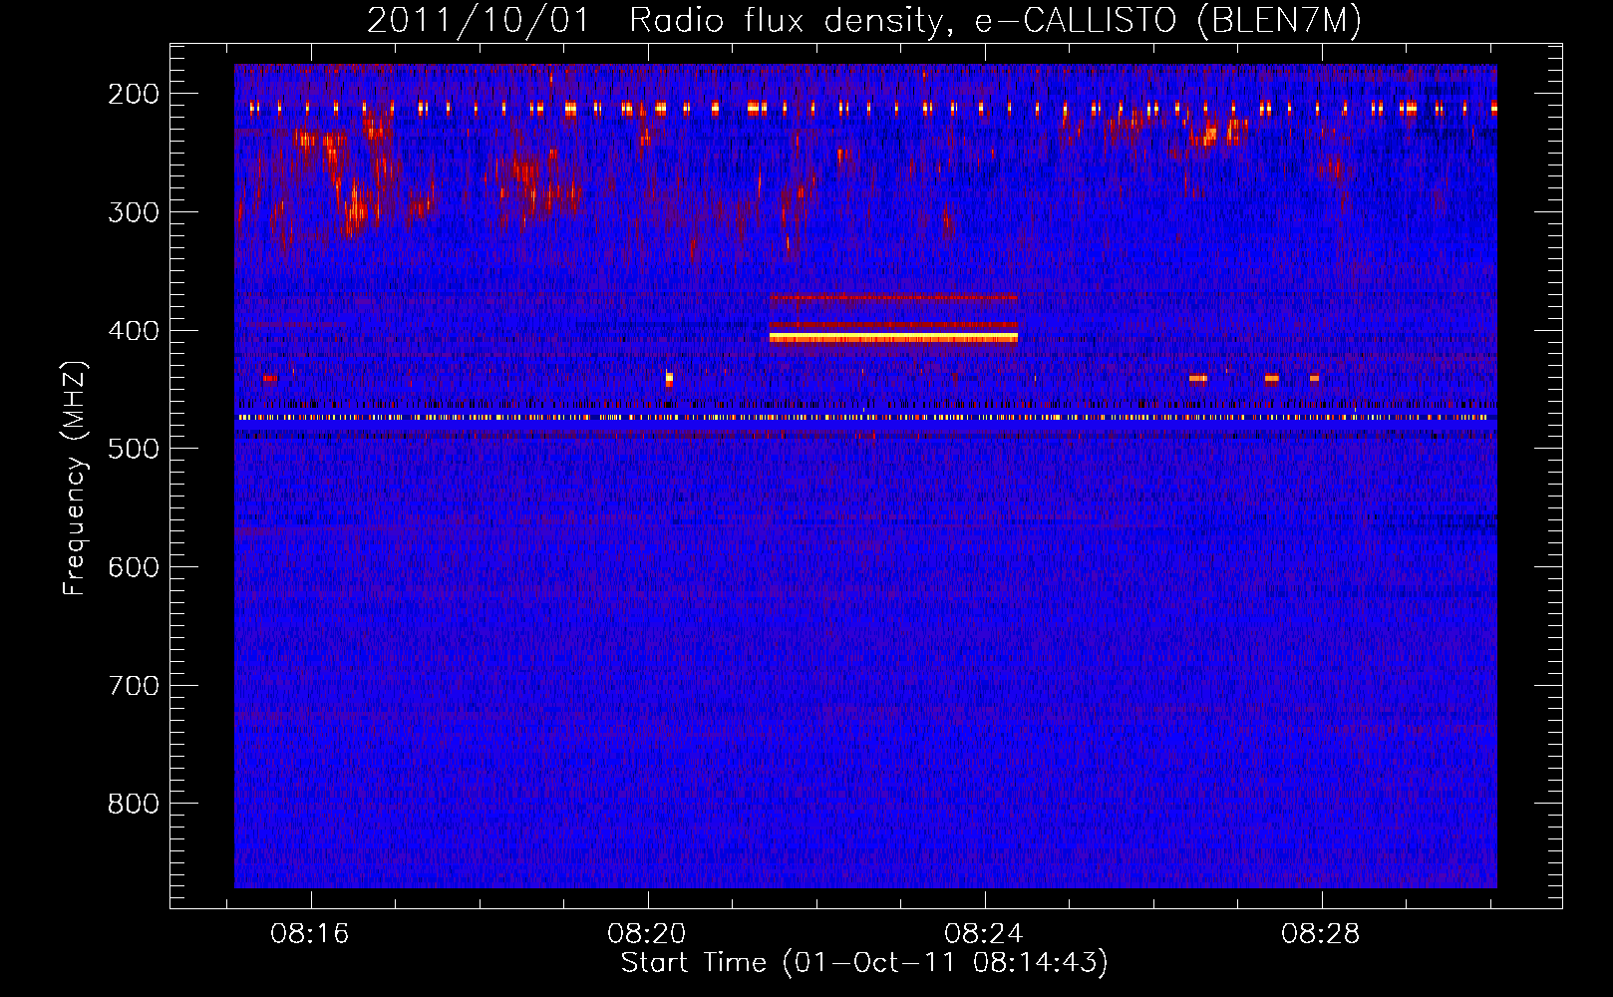Screen dimensions: 1613x997
Task: Click the 08:20 time tick label
Action: tap(647, 934)
